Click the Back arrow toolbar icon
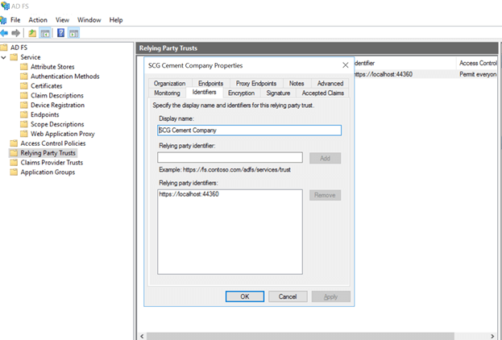The image size is (502, 340). click(4, 33)
